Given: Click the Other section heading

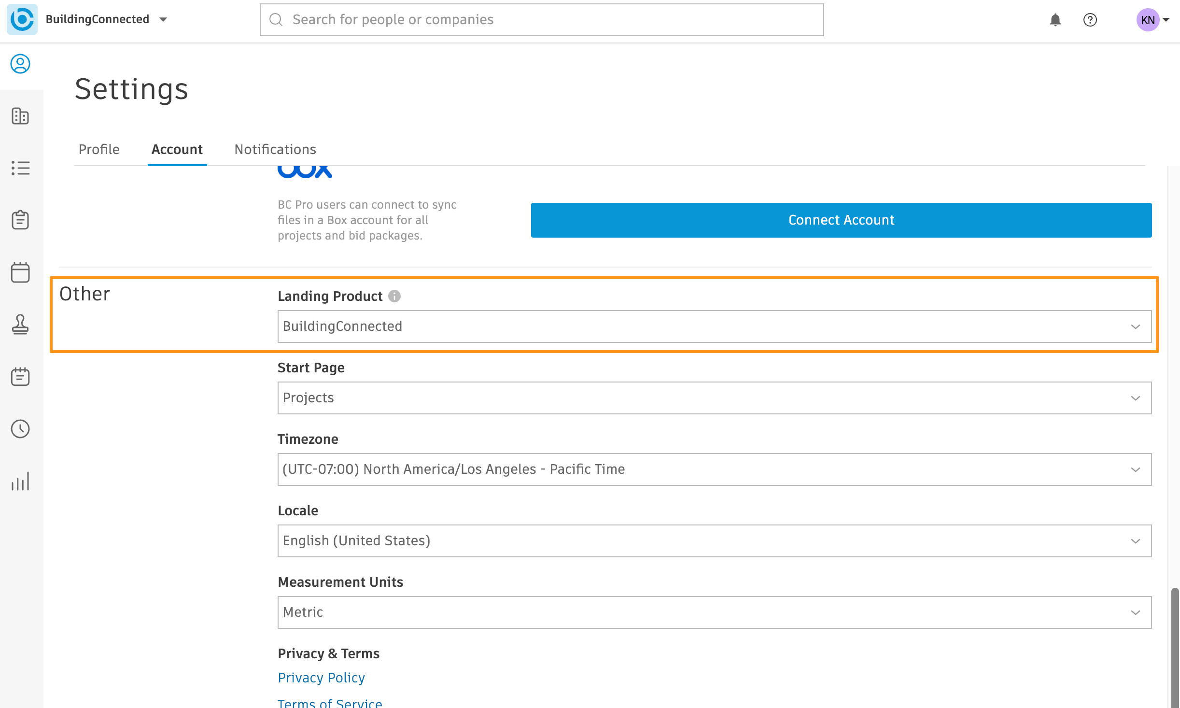Looking at the screenshot, I should (x=85, y=294).
